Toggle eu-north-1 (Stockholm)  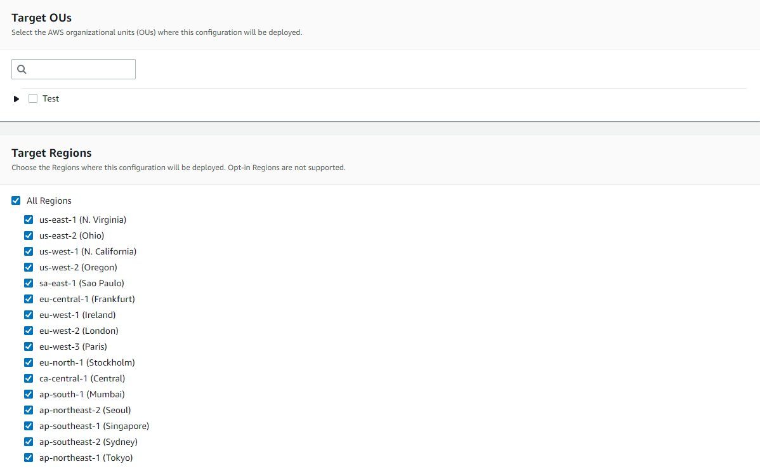pos(29,362)
